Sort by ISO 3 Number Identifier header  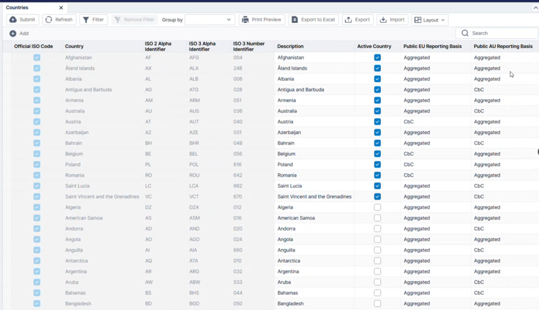pyautogui.click(x=249, y=46)
